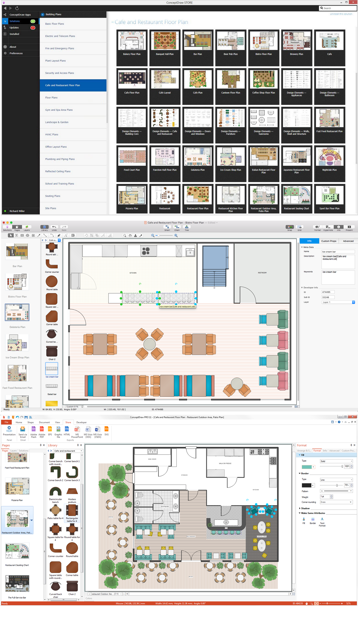Open Cafe and restaurant library dropdown
The height and width of the screenshot is (620, 358).
pos(68,451)
